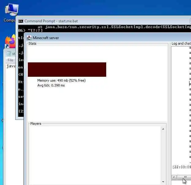Click the 'Log and chat' panel label

[x=181, y=43]
